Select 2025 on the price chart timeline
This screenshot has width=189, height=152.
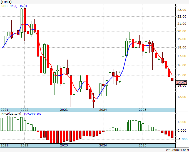pos(142,110)
